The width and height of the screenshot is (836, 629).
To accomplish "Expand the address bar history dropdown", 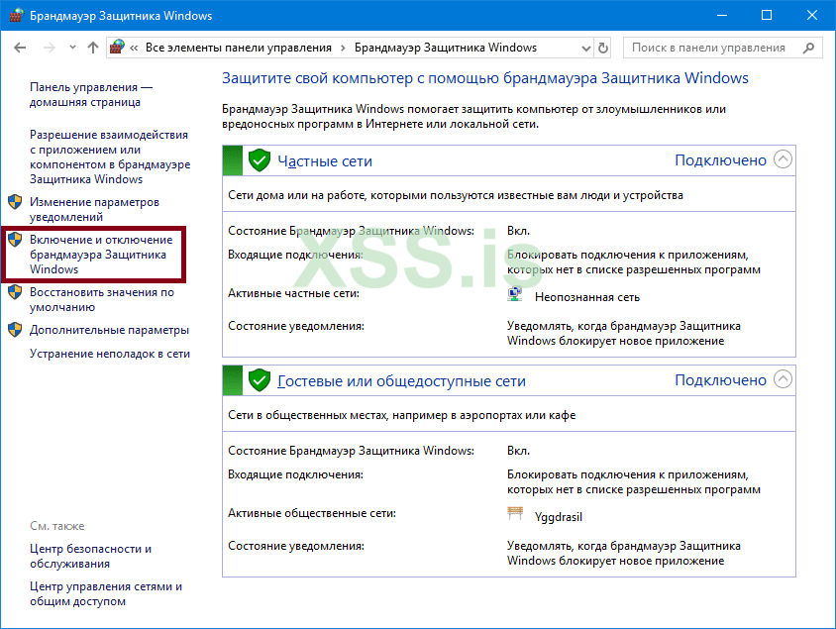I will 586,48.
